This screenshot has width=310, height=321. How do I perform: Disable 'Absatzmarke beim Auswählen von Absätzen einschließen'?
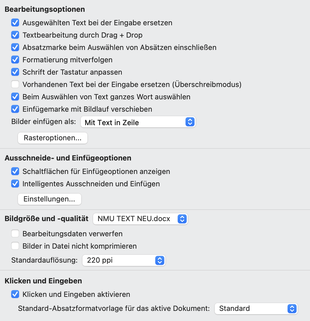click(x=15, y=47)
